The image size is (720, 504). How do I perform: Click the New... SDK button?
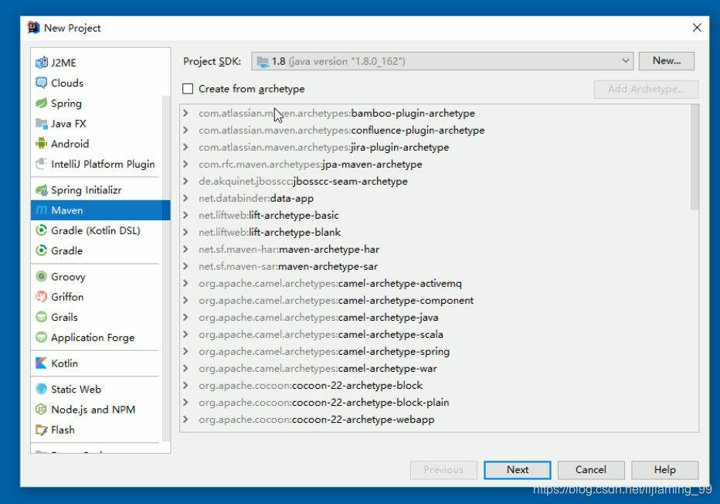pos(667,60)
